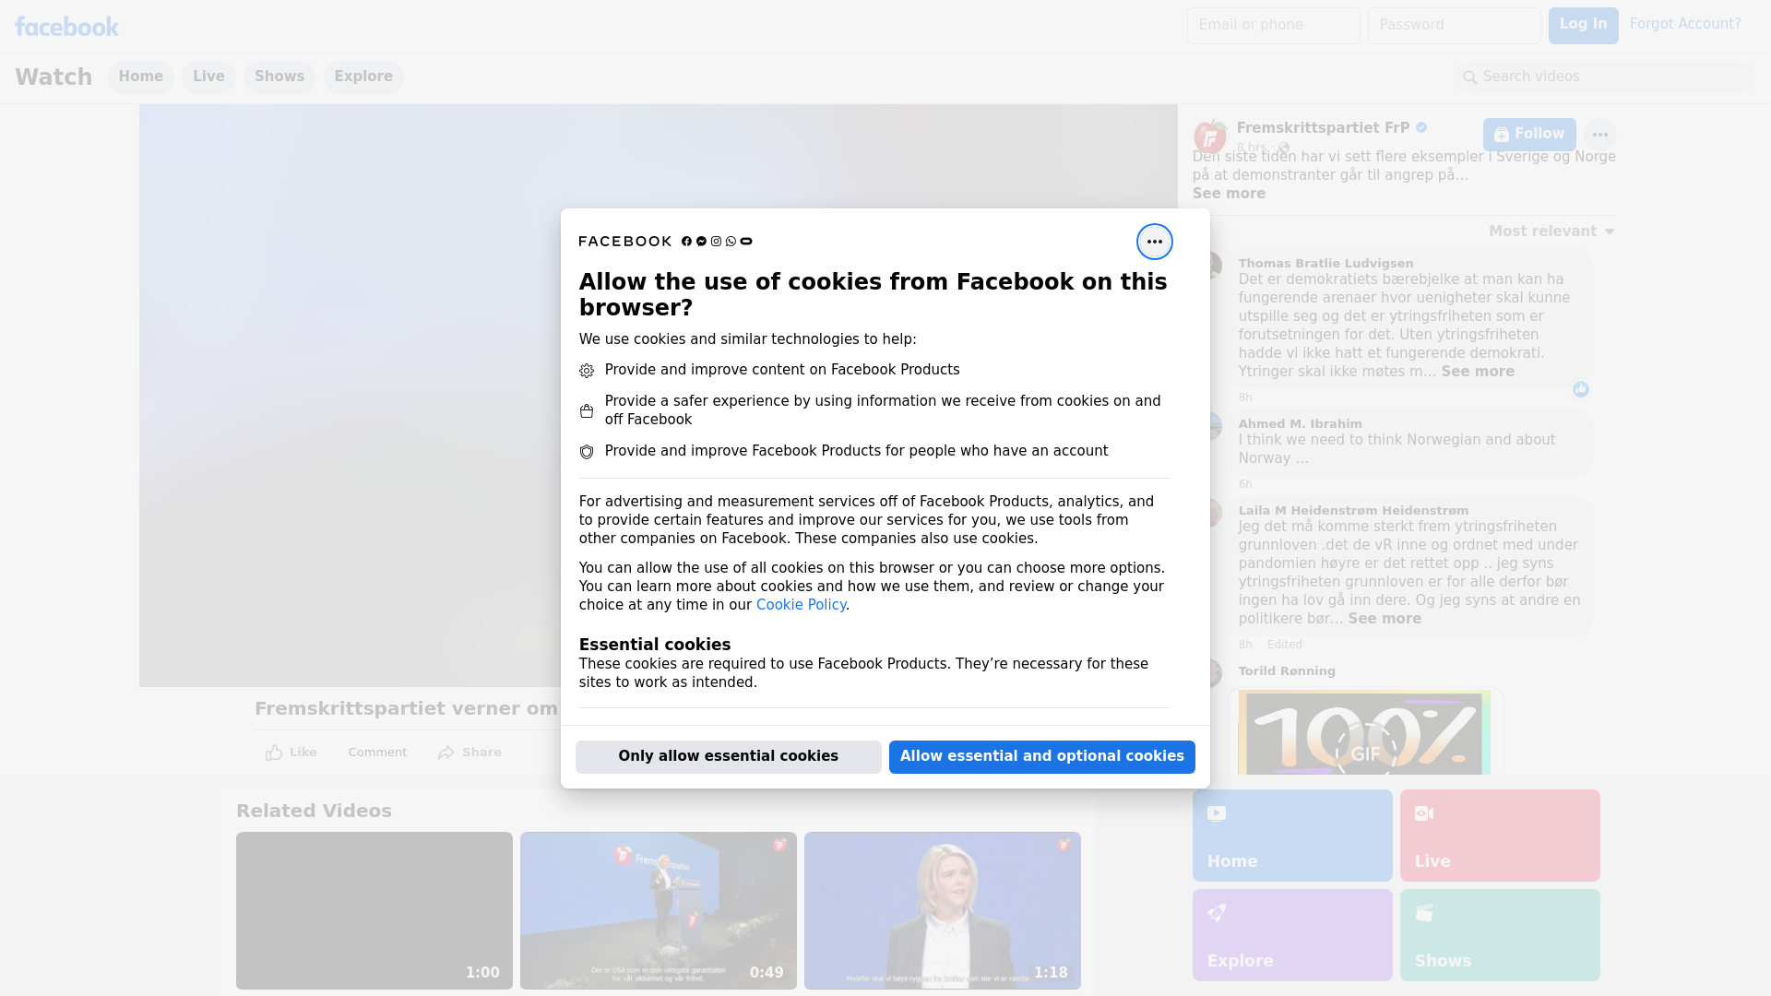Viewport: 1771px width, 996px height.
Task: Click commenter name Ahmed M. Ibrahim
Action: click(1300, 424)
